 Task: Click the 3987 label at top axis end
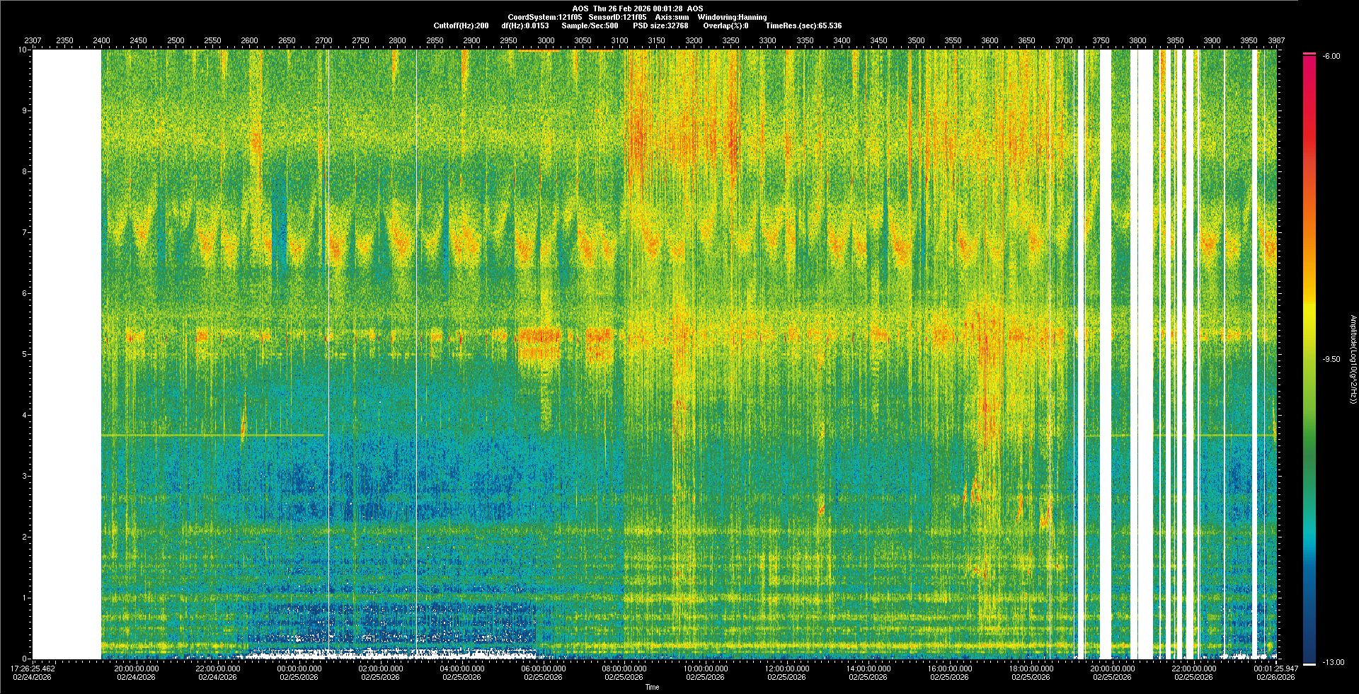pos(1276,40)
